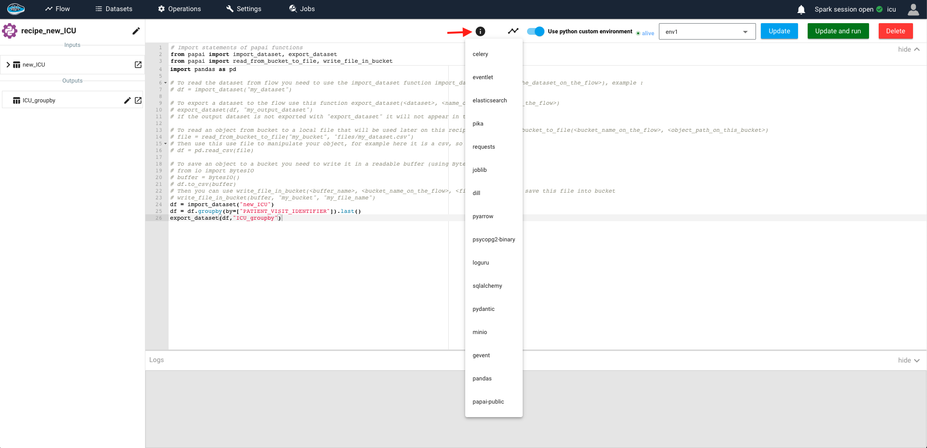The width and height of the screenshot is (927, 448).
Task: Click the green Update and run button
Action: coord(838,31)
